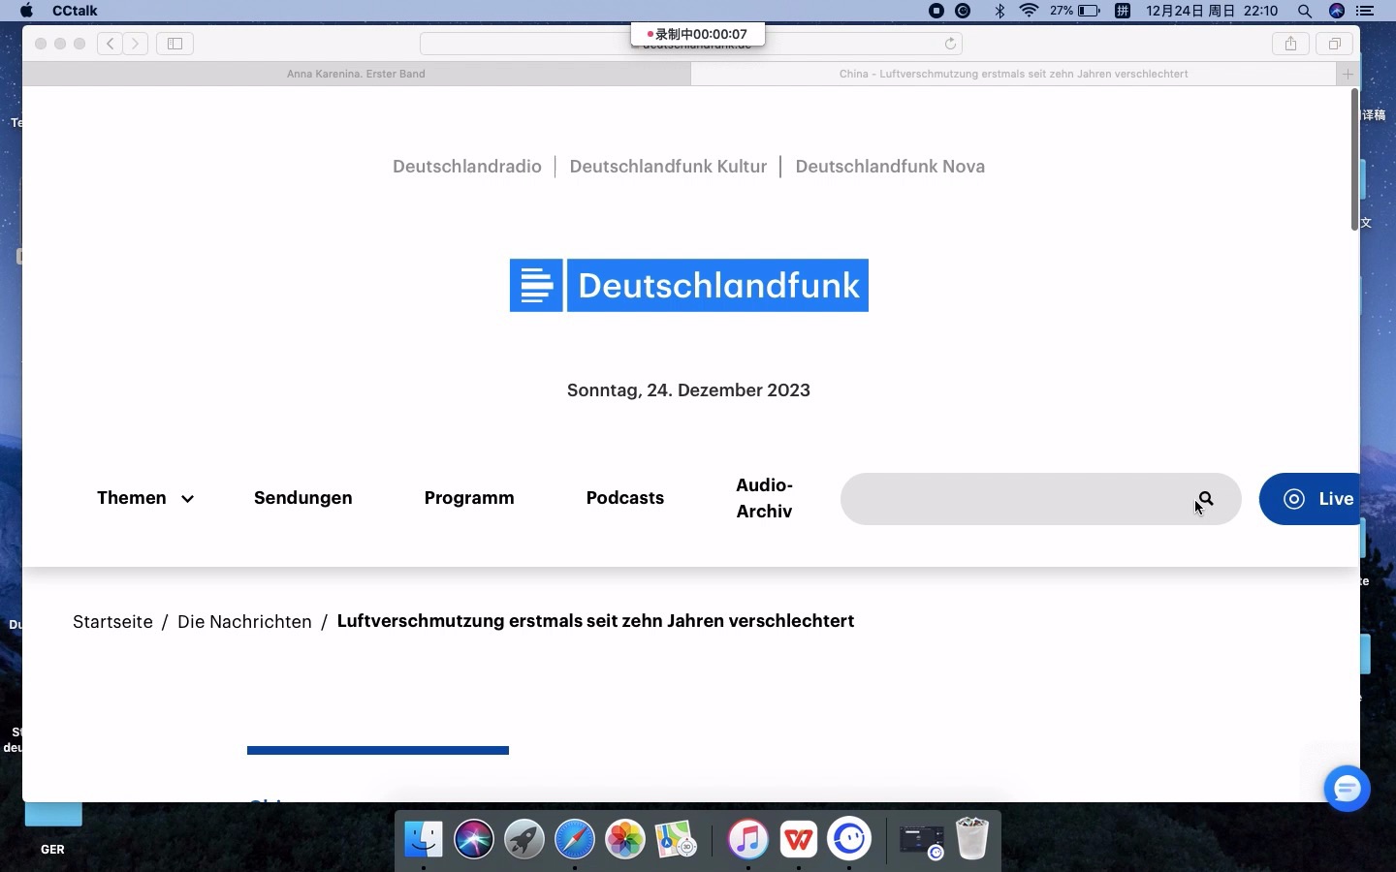The image size is (1396, 872).
Task: Open the CCtalk menu in menu bar
Action: pyautogui.click(x=75, y=11)
